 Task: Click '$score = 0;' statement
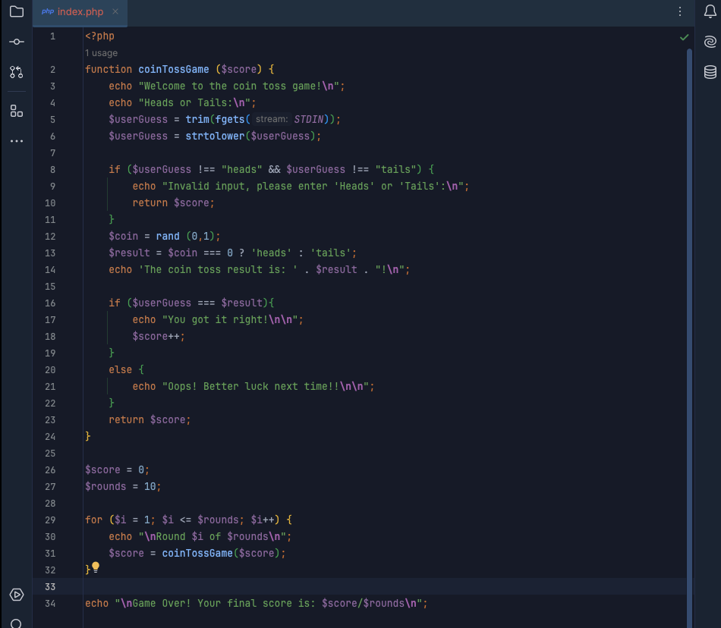[x=117, y=470]
